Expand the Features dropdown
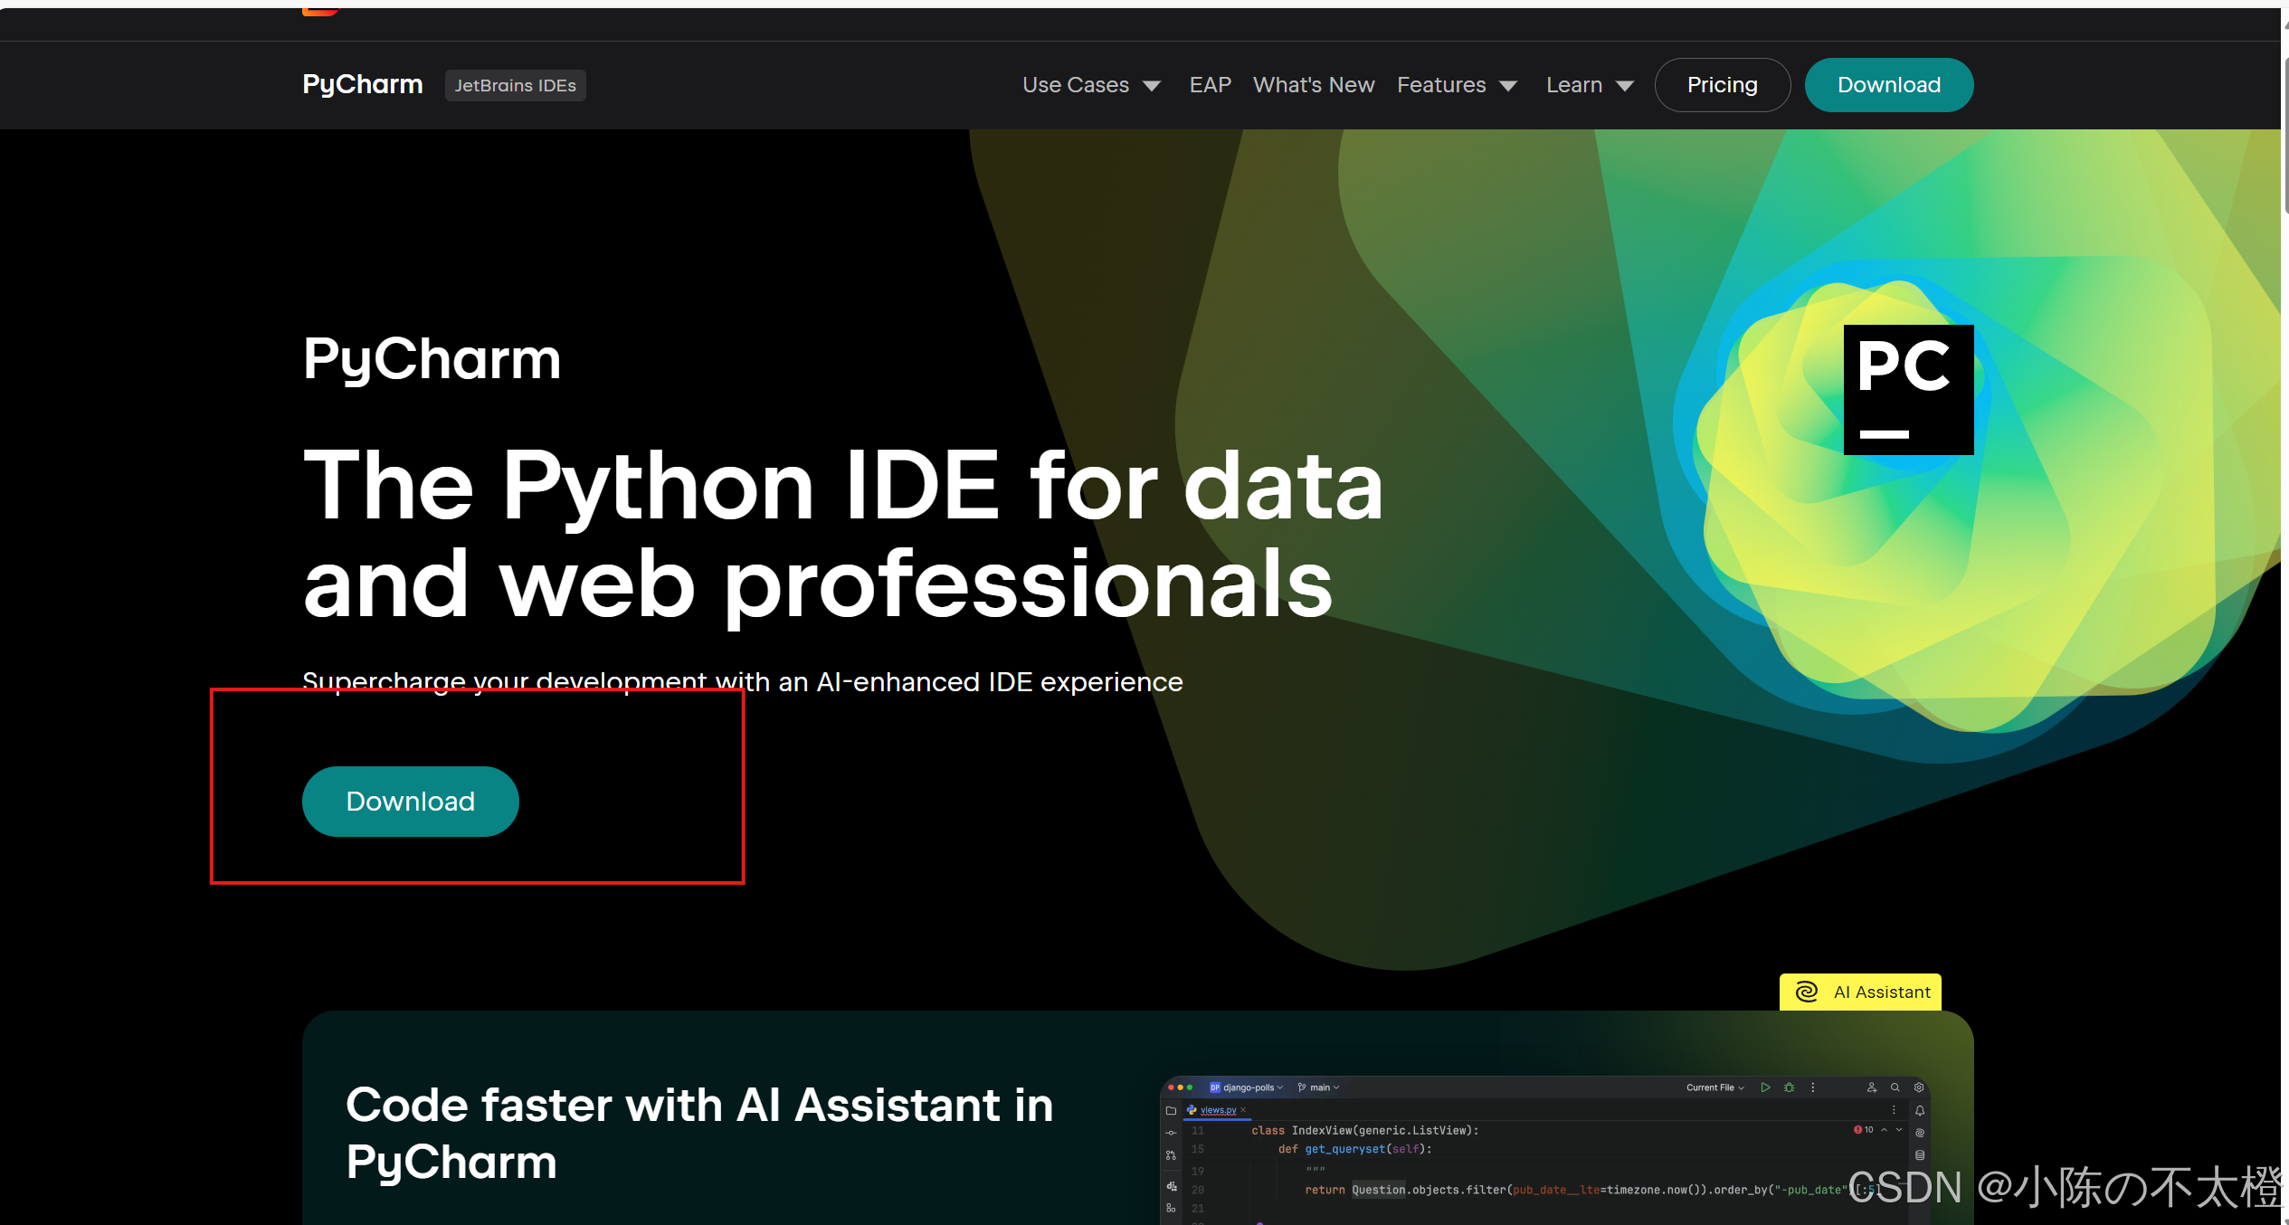 pyautogui.click(x=1457, y=85)
